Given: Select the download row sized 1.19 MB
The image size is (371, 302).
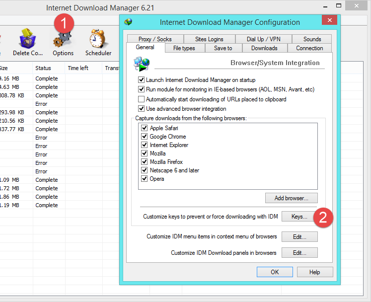Looking at the screenshot, I should 60,205.
